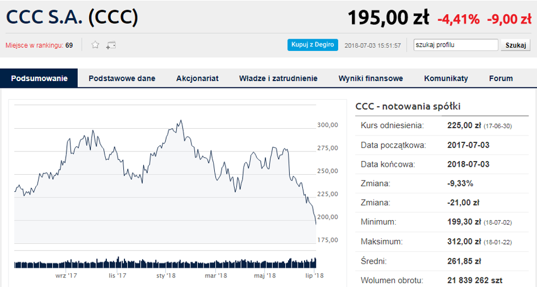The image size is (537, 287).
Task: Click the Maksimum value 312,00 zł
Action: 464,242
